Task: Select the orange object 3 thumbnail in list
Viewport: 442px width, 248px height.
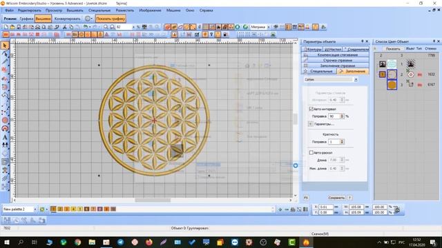Action: coord(392,85)
